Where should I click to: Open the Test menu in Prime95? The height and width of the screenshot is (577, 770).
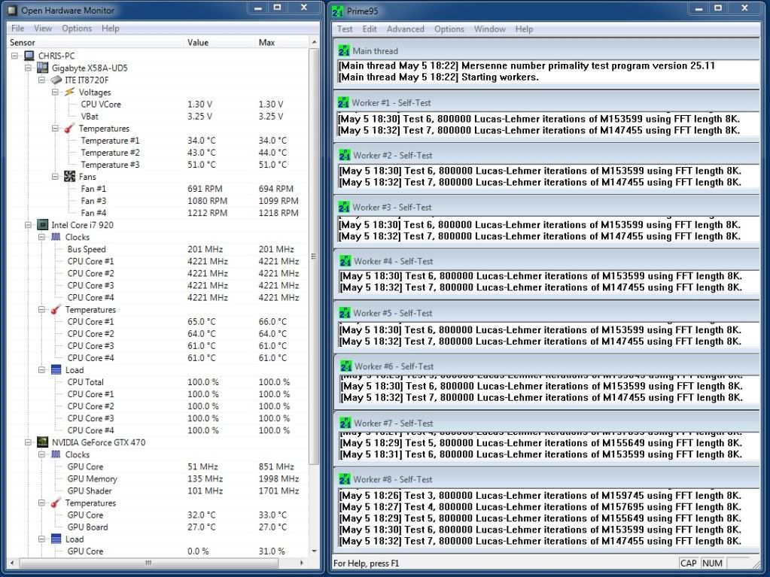[x=345, y=29]
